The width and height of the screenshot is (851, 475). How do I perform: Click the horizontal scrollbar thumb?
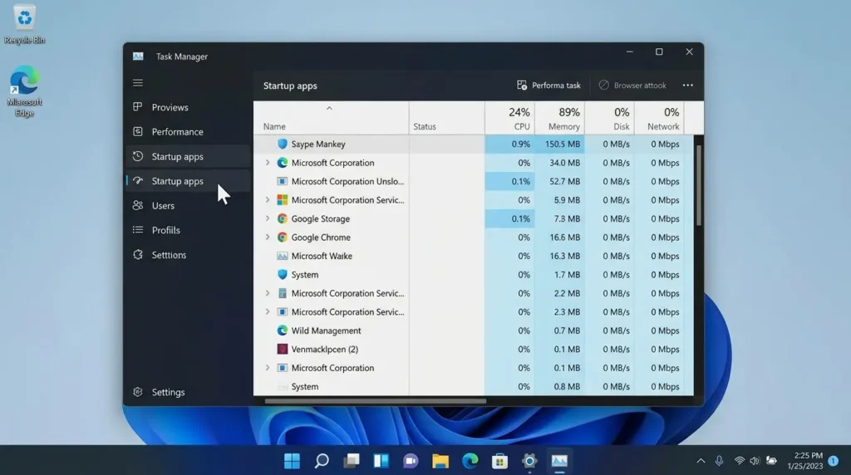point(375,401)
